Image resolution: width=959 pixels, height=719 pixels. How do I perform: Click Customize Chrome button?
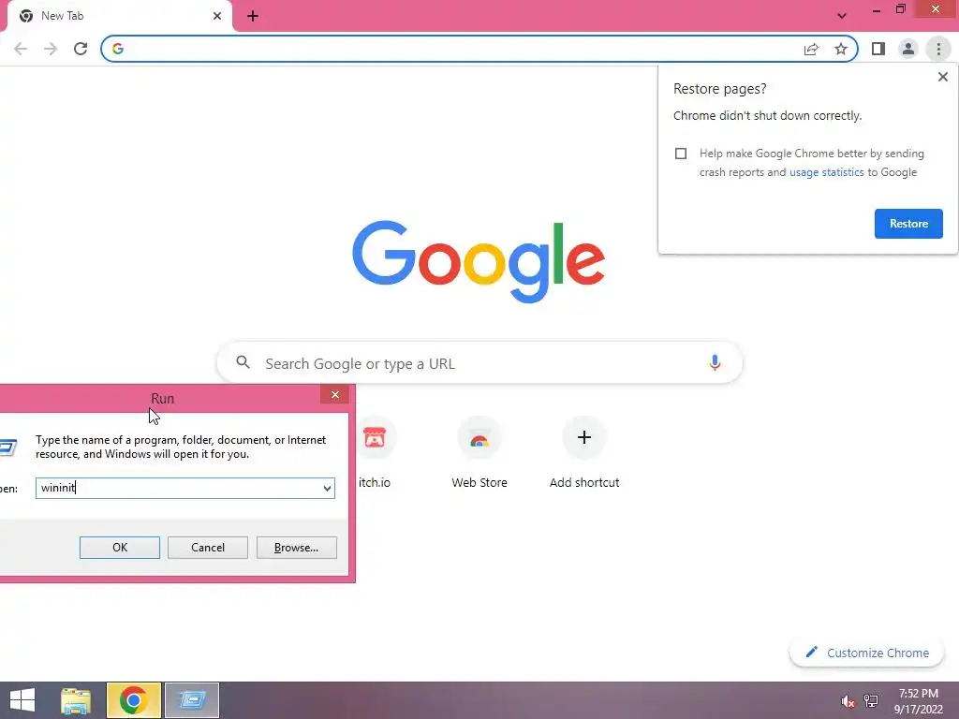pyautogui.click(x=867, y=653)
